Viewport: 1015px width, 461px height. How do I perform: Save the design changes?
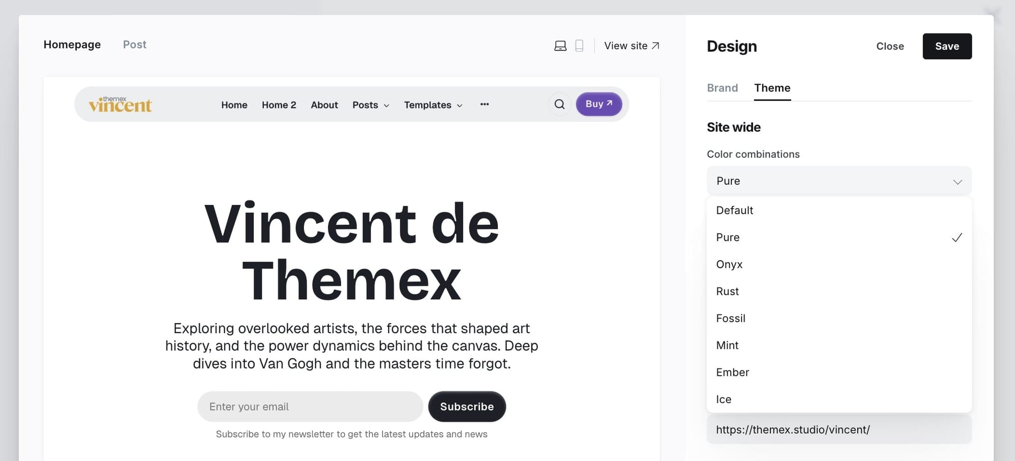946,46
